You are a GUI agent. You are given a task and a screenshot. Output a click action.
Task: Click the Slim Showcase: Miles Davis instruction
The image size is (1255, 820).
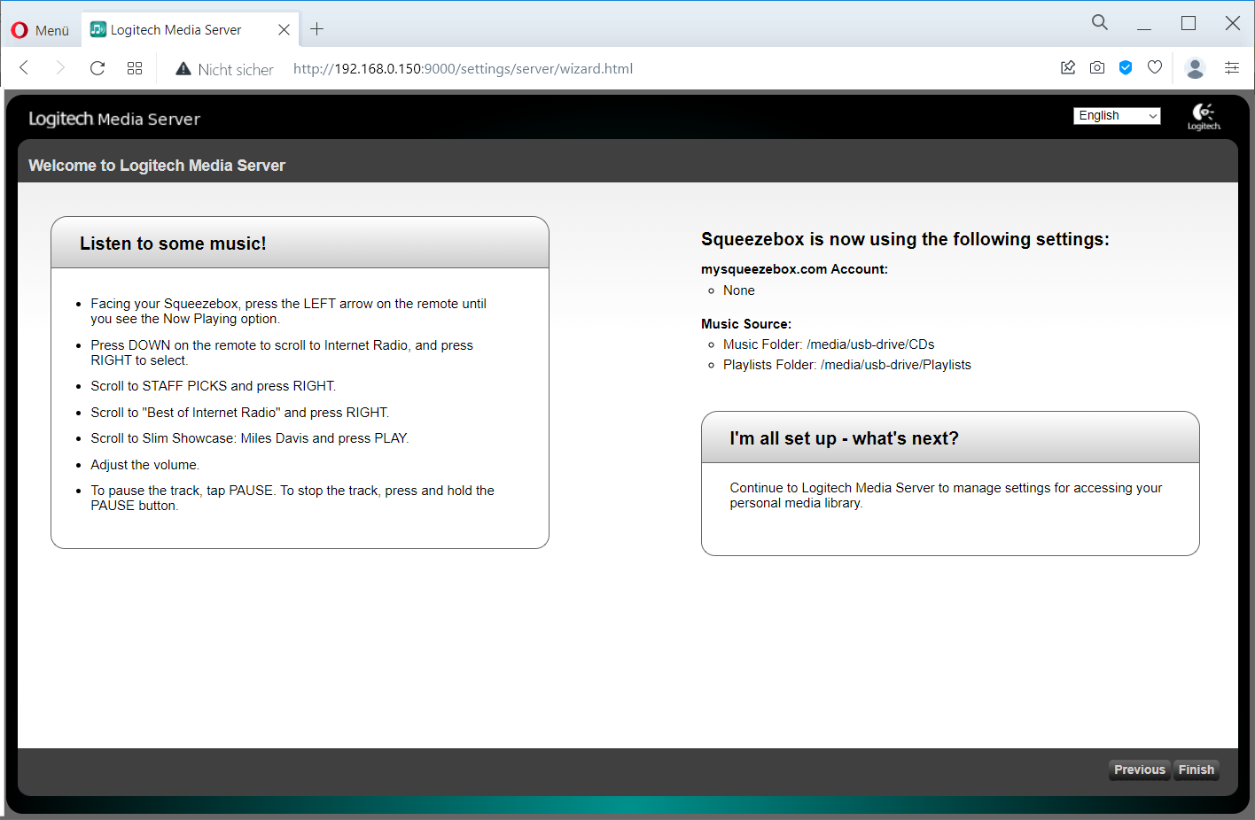[x=250, y=438]
